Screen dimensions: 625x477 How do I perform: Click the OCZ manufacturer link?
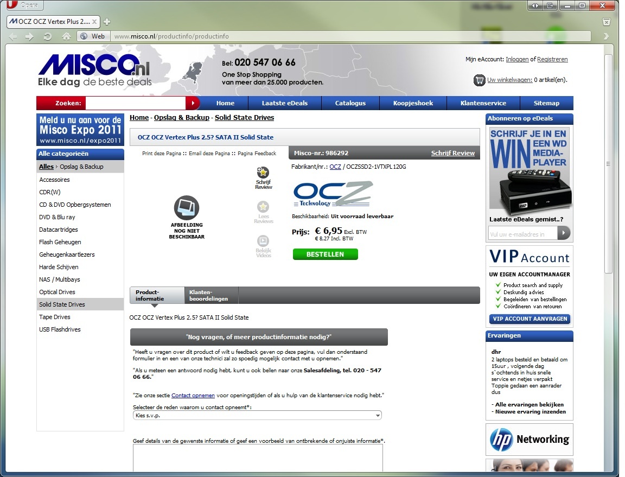(335, 167)
